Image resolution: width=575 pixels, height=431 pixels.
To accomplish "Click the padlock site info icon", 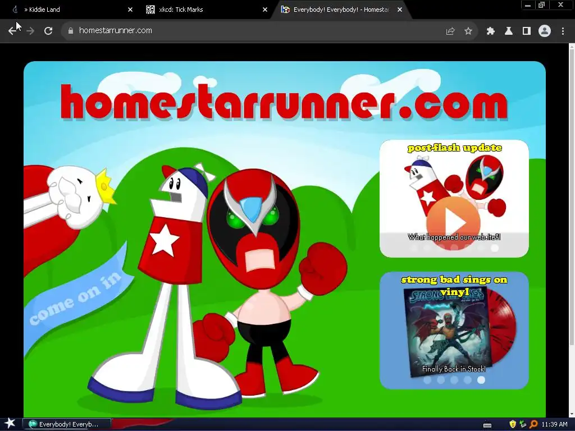I will (x=71, y=31).
